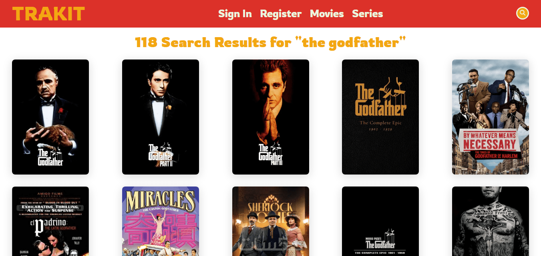Go to the Register page
This screenshot has height=256, width=541.
(x=281, y=14)
